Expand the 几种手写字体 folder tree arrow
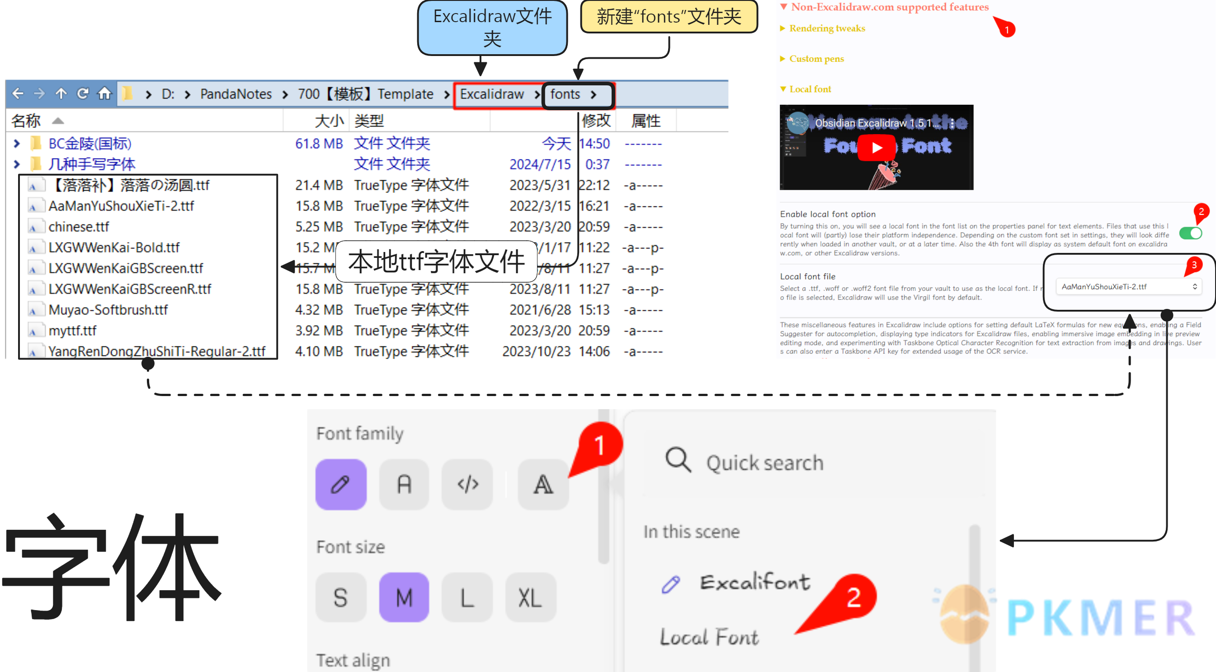The image size is (1216, 672). pyautogui.click(x=17, y=164)
